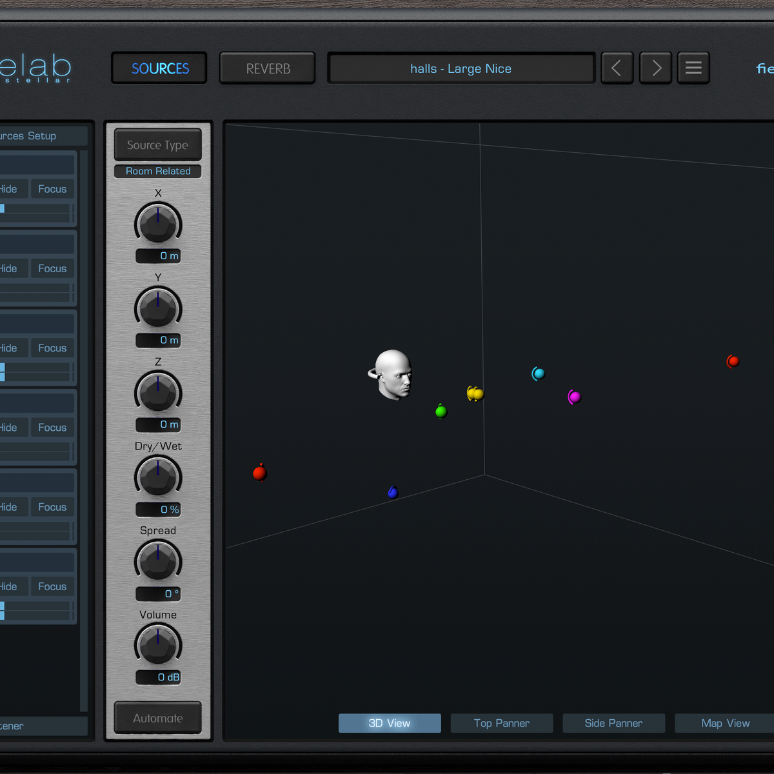Click the X value field showing 0 m
774x774 pixels.
158,256
